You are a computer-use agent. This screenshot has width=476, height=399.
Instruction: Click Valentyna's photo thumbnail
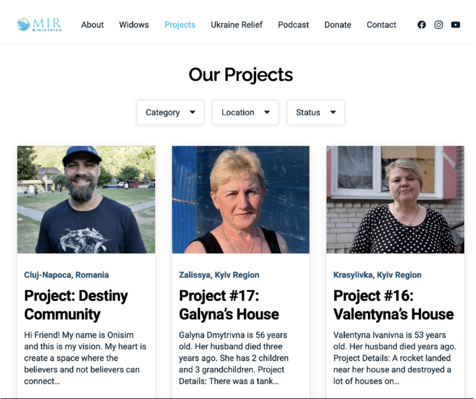point(395,199)
